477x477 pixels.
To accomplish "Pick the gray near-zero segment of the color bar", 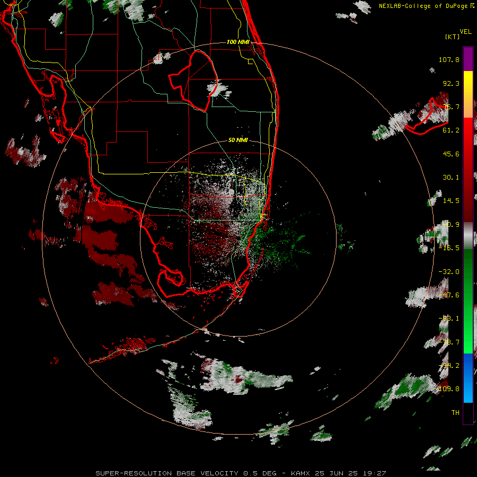I will [468, 235].
